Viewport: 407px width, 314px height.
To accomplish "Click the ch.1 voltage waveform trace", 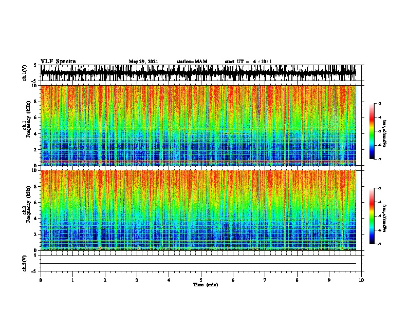I will [198, 73].
